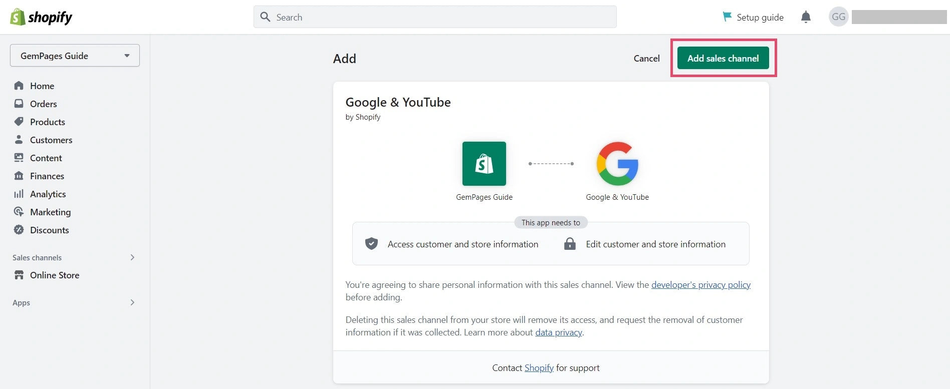Expand the Sales channels section
The width and height of the screenshot is (950, 389).
[x=132, y=257]
